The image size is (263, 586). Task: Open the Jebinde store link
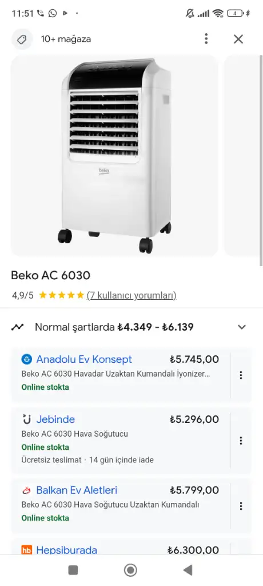pos(55,419)
